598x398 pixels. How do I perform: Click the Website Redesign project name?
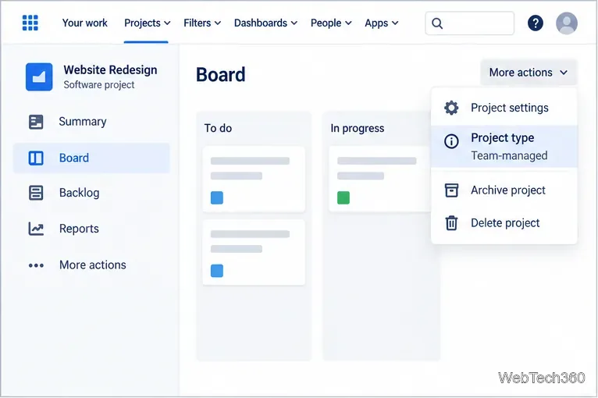(110, 70)
